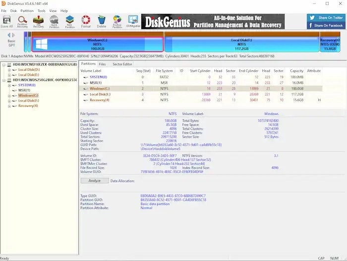Expand Local Disk(D:) in the tree
Screen dimensions: 347x261
(x=9, y=70)
